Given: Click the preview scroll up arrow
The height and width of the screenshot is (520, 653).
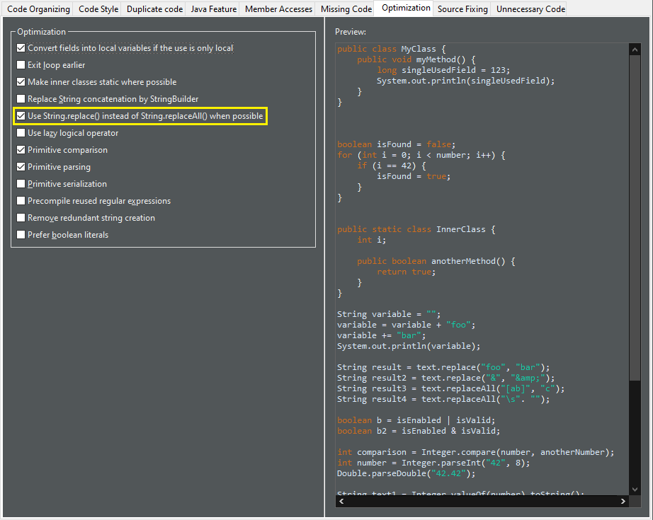Looking at the screenshot, I should [x=635, y=50].
